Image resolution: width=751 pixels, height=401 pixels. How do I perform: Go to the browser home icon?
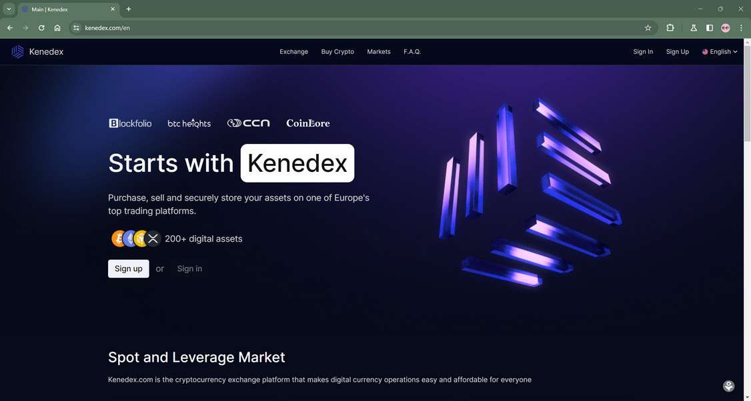(x=57, y=28)
